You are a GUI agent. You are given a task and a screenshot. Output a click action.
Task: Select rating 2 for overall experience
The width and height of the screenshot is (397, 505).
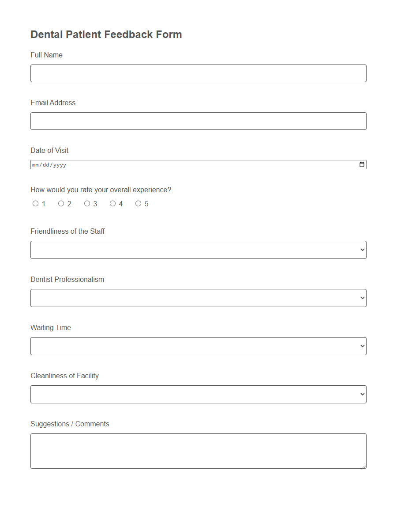[61, 203]
